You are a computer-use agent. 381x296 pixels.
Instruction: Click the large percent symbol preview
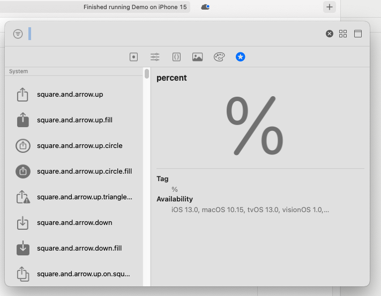coord(255,126)
